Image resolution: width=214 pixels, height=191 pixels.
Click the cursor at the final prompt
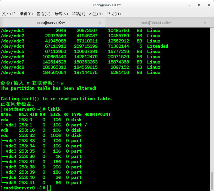click(x=49, y=188)
